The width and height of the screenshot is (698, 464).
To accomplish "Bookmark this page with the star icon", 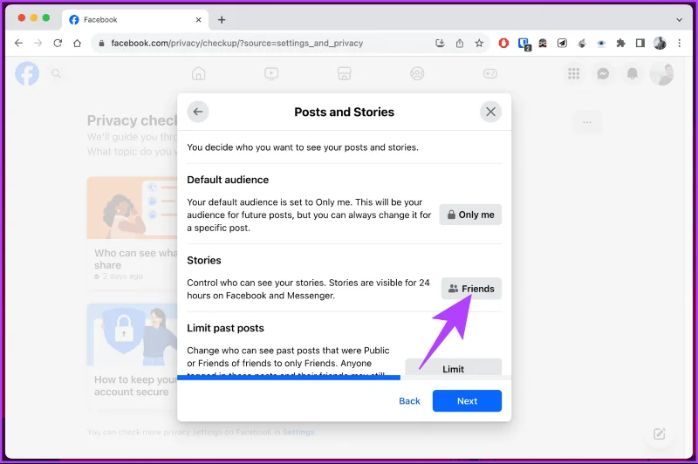I will pos(479,43).
